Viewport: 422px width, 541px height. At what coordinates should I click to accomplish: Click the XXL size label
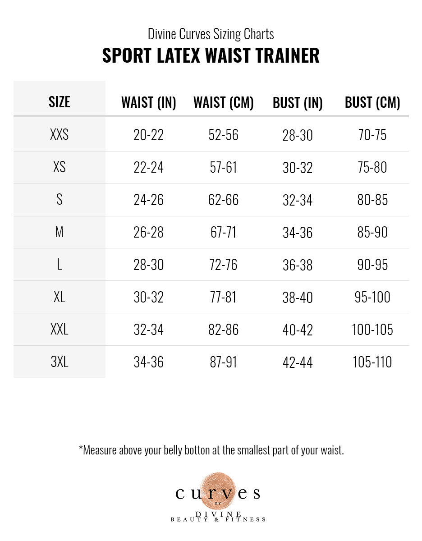60,330
